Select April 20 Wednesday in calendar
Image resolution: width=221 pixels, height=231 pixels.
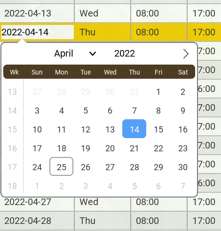pos(110,148)
